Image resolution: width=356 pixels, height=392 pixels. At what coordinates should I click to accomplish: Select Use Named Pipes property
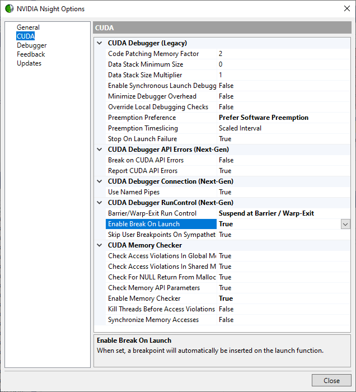tap(161, 192)
